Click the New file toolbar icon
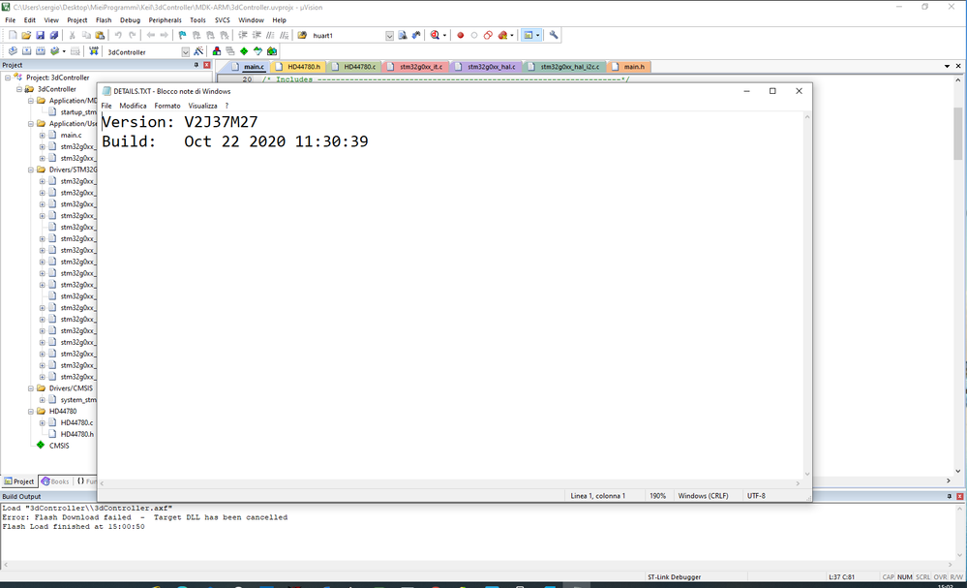This screenshot has width=967, height=588. 13,35
